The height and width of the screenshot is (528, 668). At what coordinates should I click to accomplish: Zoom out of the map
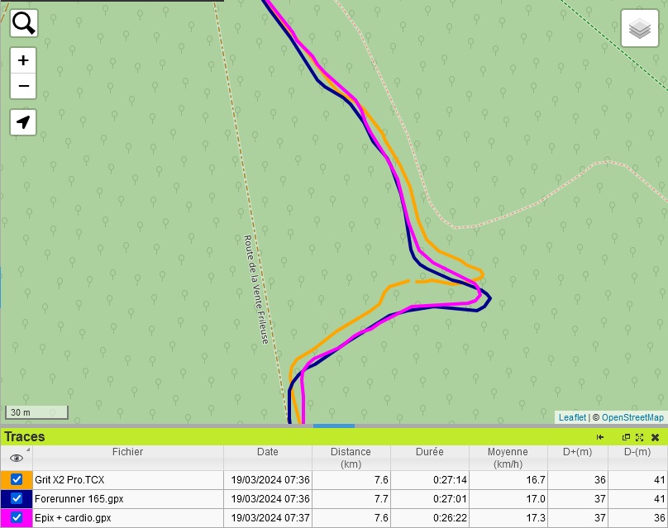click(x=23, y=86)
